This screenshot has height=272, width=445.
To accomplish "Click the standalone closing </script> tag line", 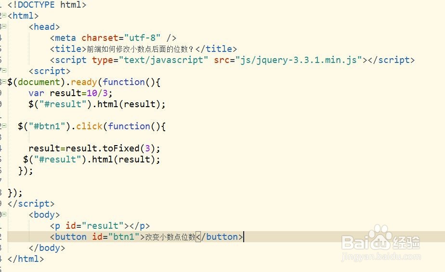I will pyautogui.click(x=31, y=204).
